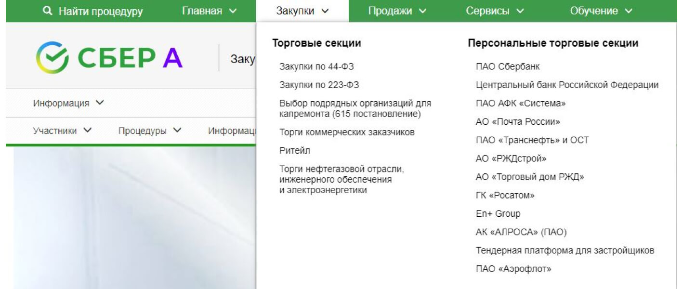This screenshot has height=289, width=683.
Task: Open the Обучение menu
Action: tap(601, 11)
